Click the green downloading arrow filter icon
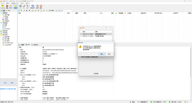This screenshot has height=103, width=192. [21, 11]
